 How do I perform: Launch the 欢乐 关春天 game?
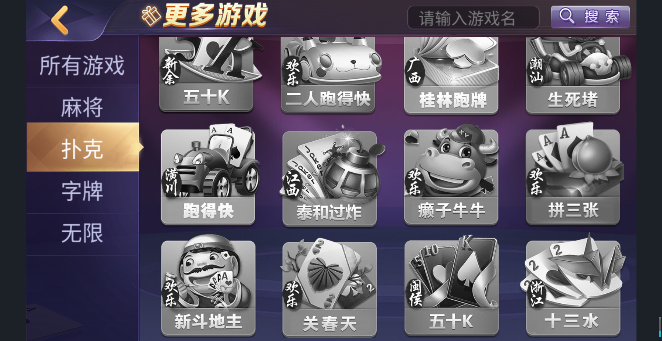point(329,288)
